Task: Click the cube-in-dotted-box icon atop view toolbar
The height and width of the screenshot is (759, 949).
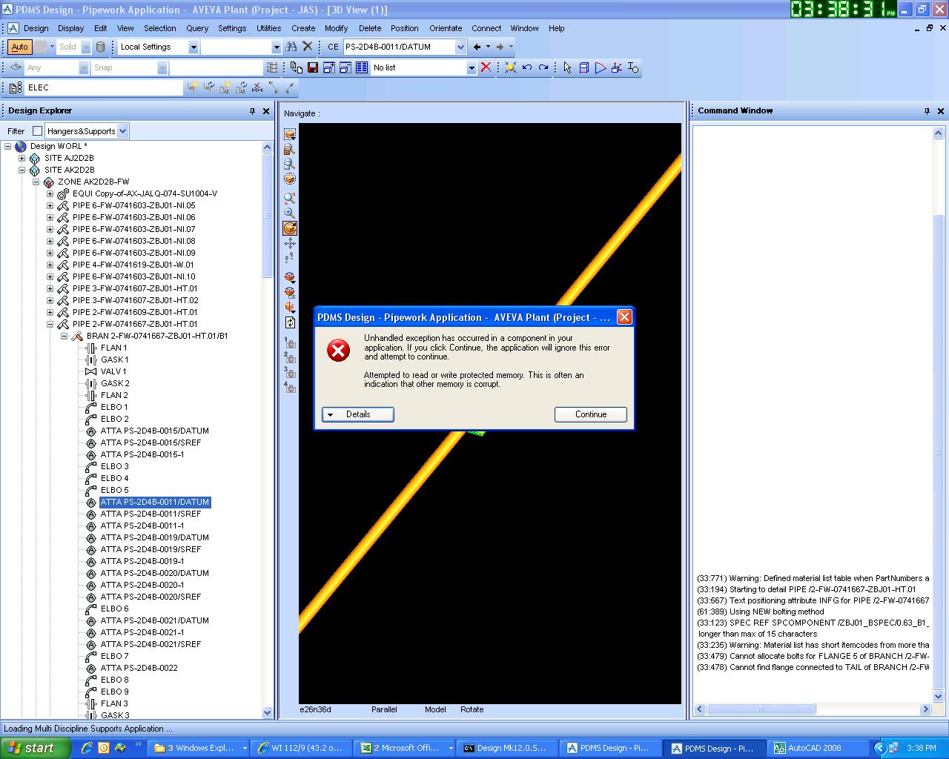Action: tap(290, 134)
